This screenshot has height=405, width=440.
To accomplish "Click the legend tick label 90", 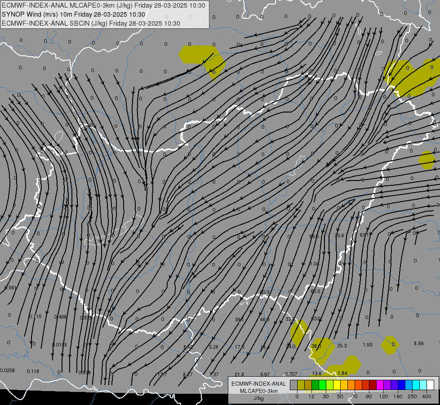I will (369, 396).
